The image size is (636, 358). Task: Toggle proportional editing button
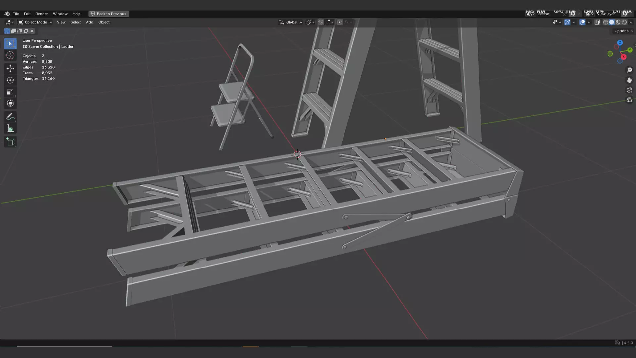coord(340,22)
